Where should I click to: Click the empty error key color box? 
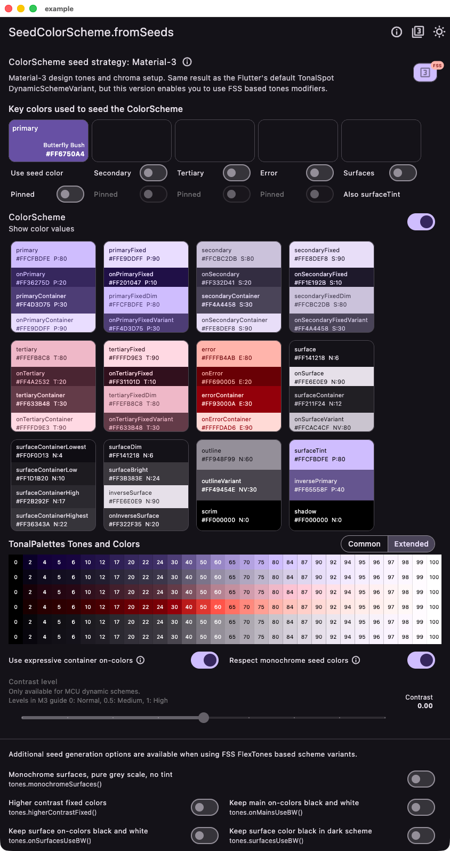click(x=298, y=141)
